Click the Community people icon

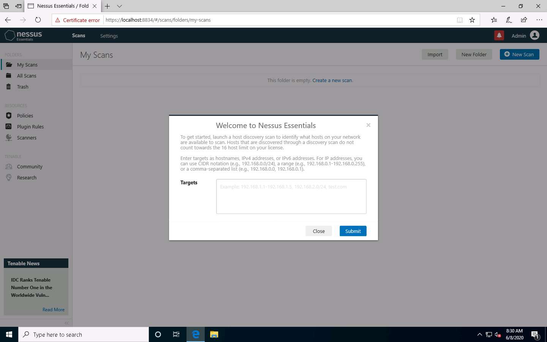tap(9, 166)
